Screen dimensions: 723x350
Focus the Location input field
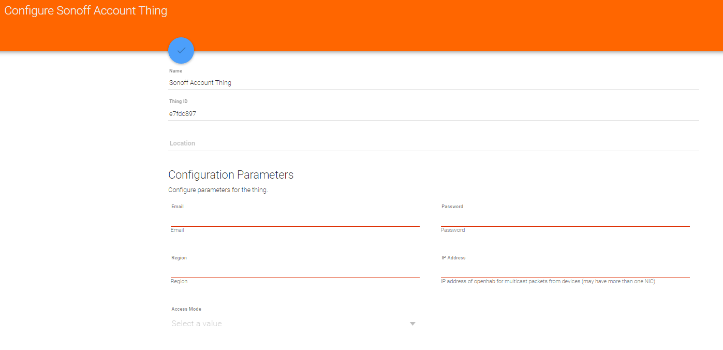tap(434, 143)
